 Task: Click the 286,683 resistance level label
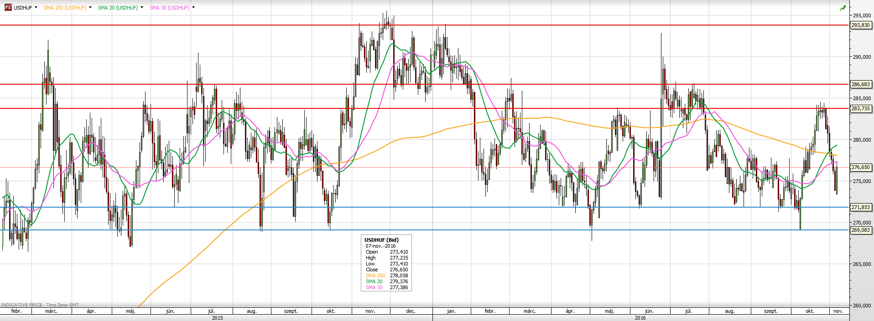[x=861, y=84]
